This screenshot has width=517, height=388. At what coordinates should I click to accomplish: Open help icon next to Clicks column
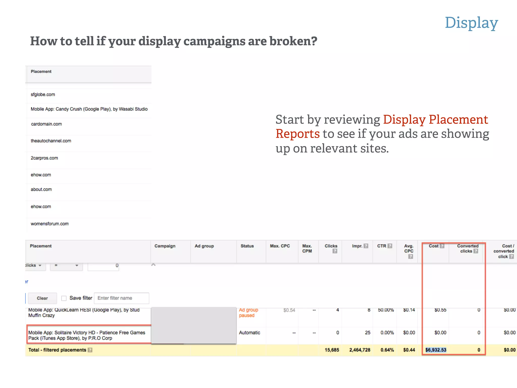(x=335, y=251)
